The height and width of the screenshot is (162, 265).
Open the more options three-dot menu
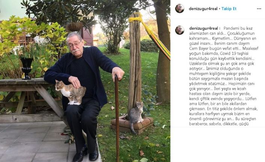[x=259, y=9]
